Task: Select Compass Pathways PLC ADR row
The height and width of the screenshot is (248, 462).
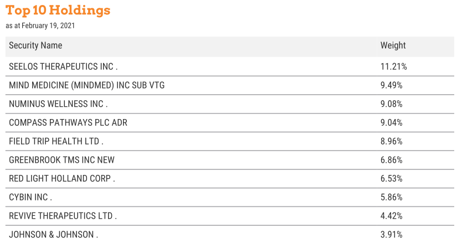Action: [68, 123]
